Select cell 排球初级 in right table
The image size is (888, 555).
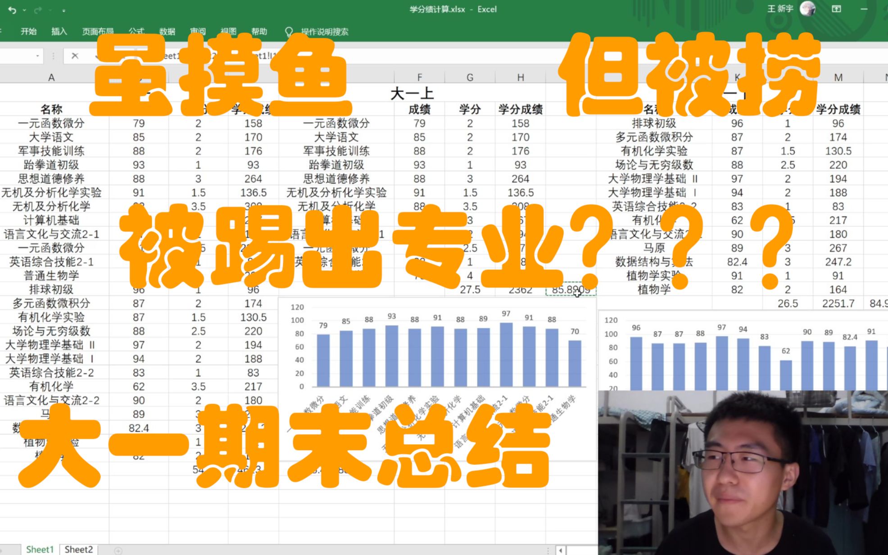[654, 123]
